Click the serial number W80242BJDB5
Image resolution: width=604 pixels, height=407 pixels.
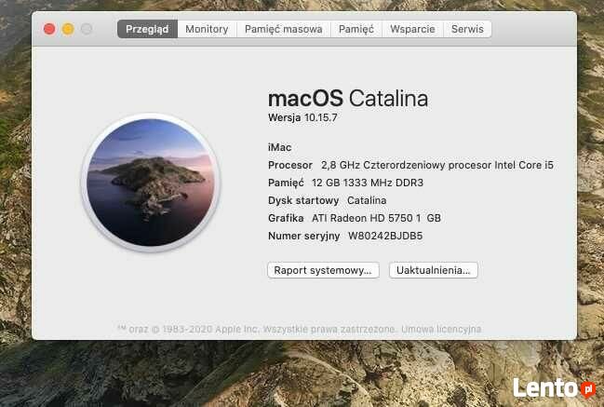click(x=385, y=236)
